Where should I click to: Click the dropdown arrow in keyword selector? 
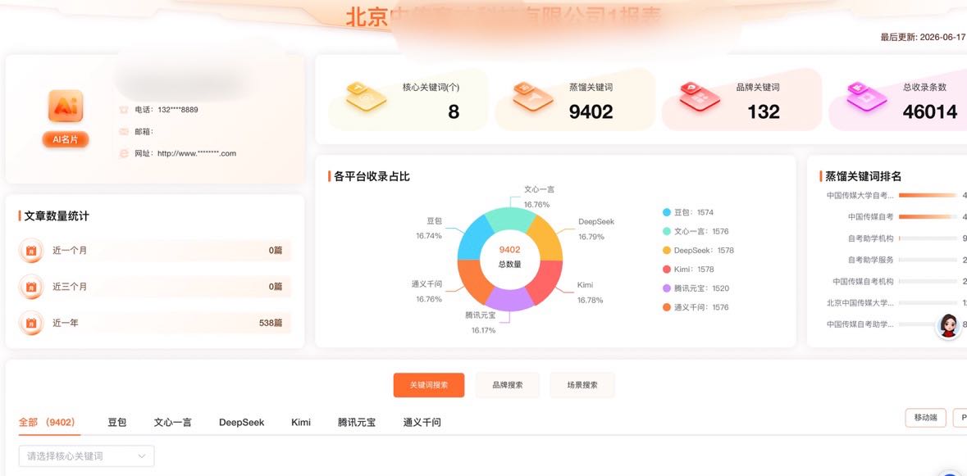pyautogui.click(x=142, y=456)
